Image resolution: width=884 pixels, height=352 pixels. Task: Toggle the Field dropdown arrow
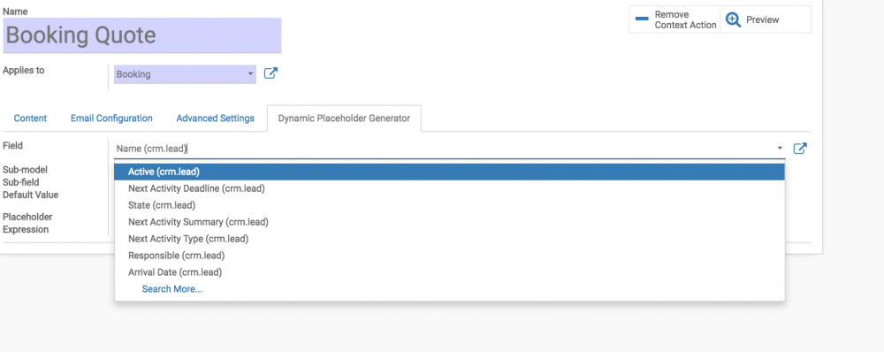[780, 149]
